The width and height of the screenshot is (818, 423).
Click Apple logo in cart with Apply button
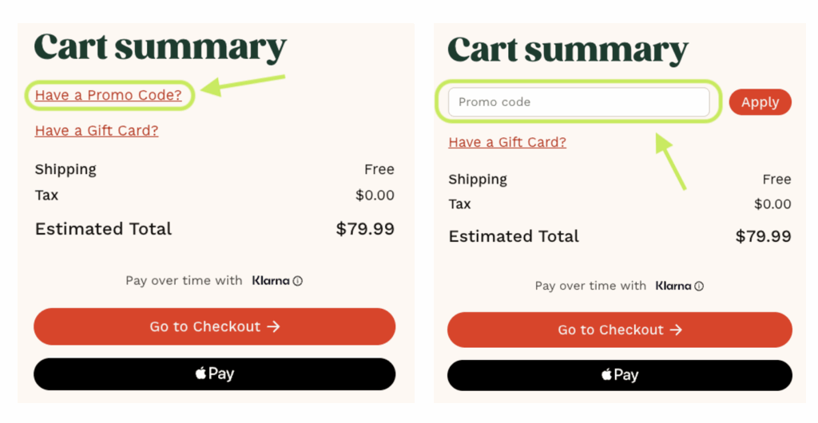[606, 375]
